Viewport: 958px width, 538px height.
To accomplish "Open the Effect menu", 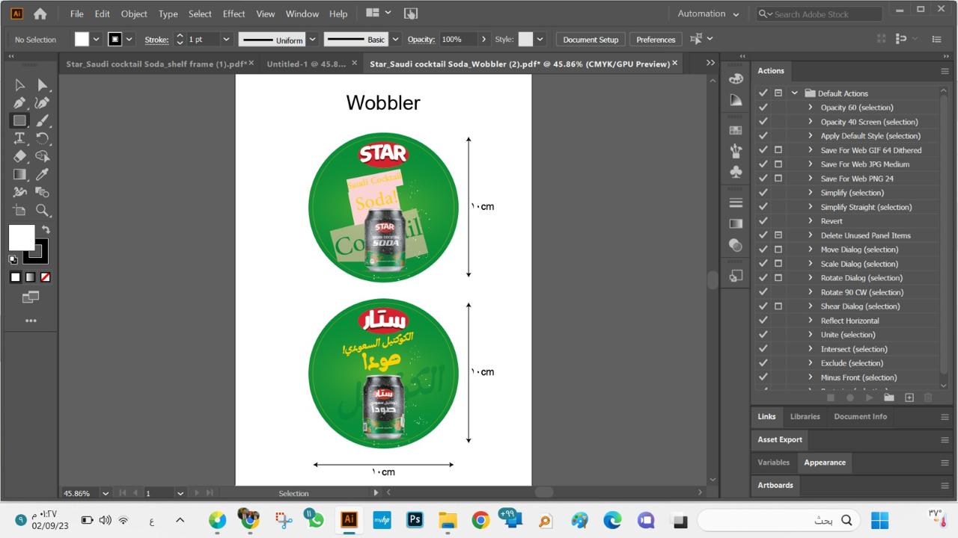I will point(234,13).
